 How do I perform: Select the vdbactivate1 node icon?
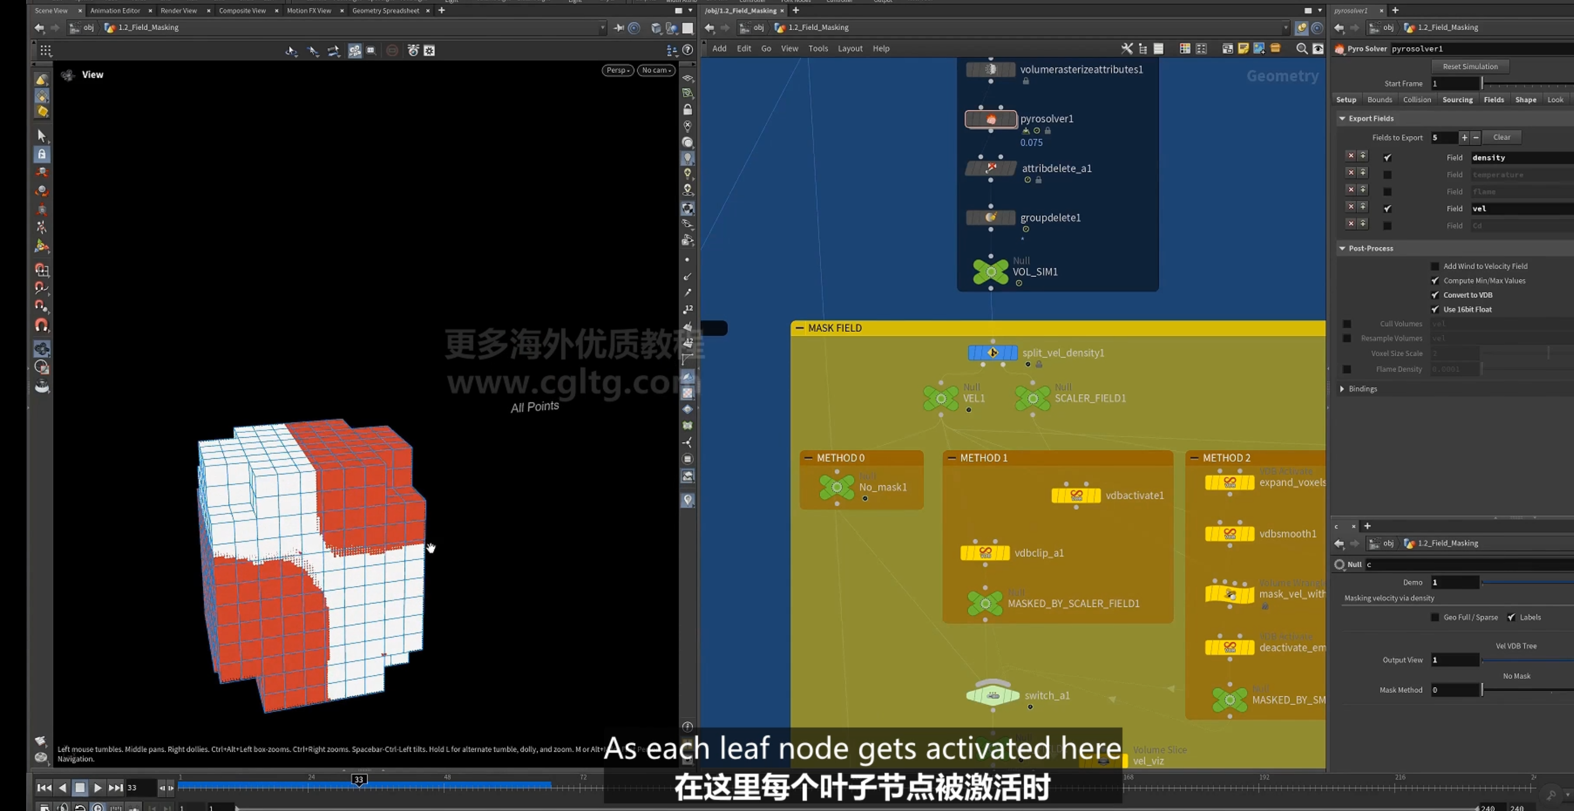coord(1076,495)
